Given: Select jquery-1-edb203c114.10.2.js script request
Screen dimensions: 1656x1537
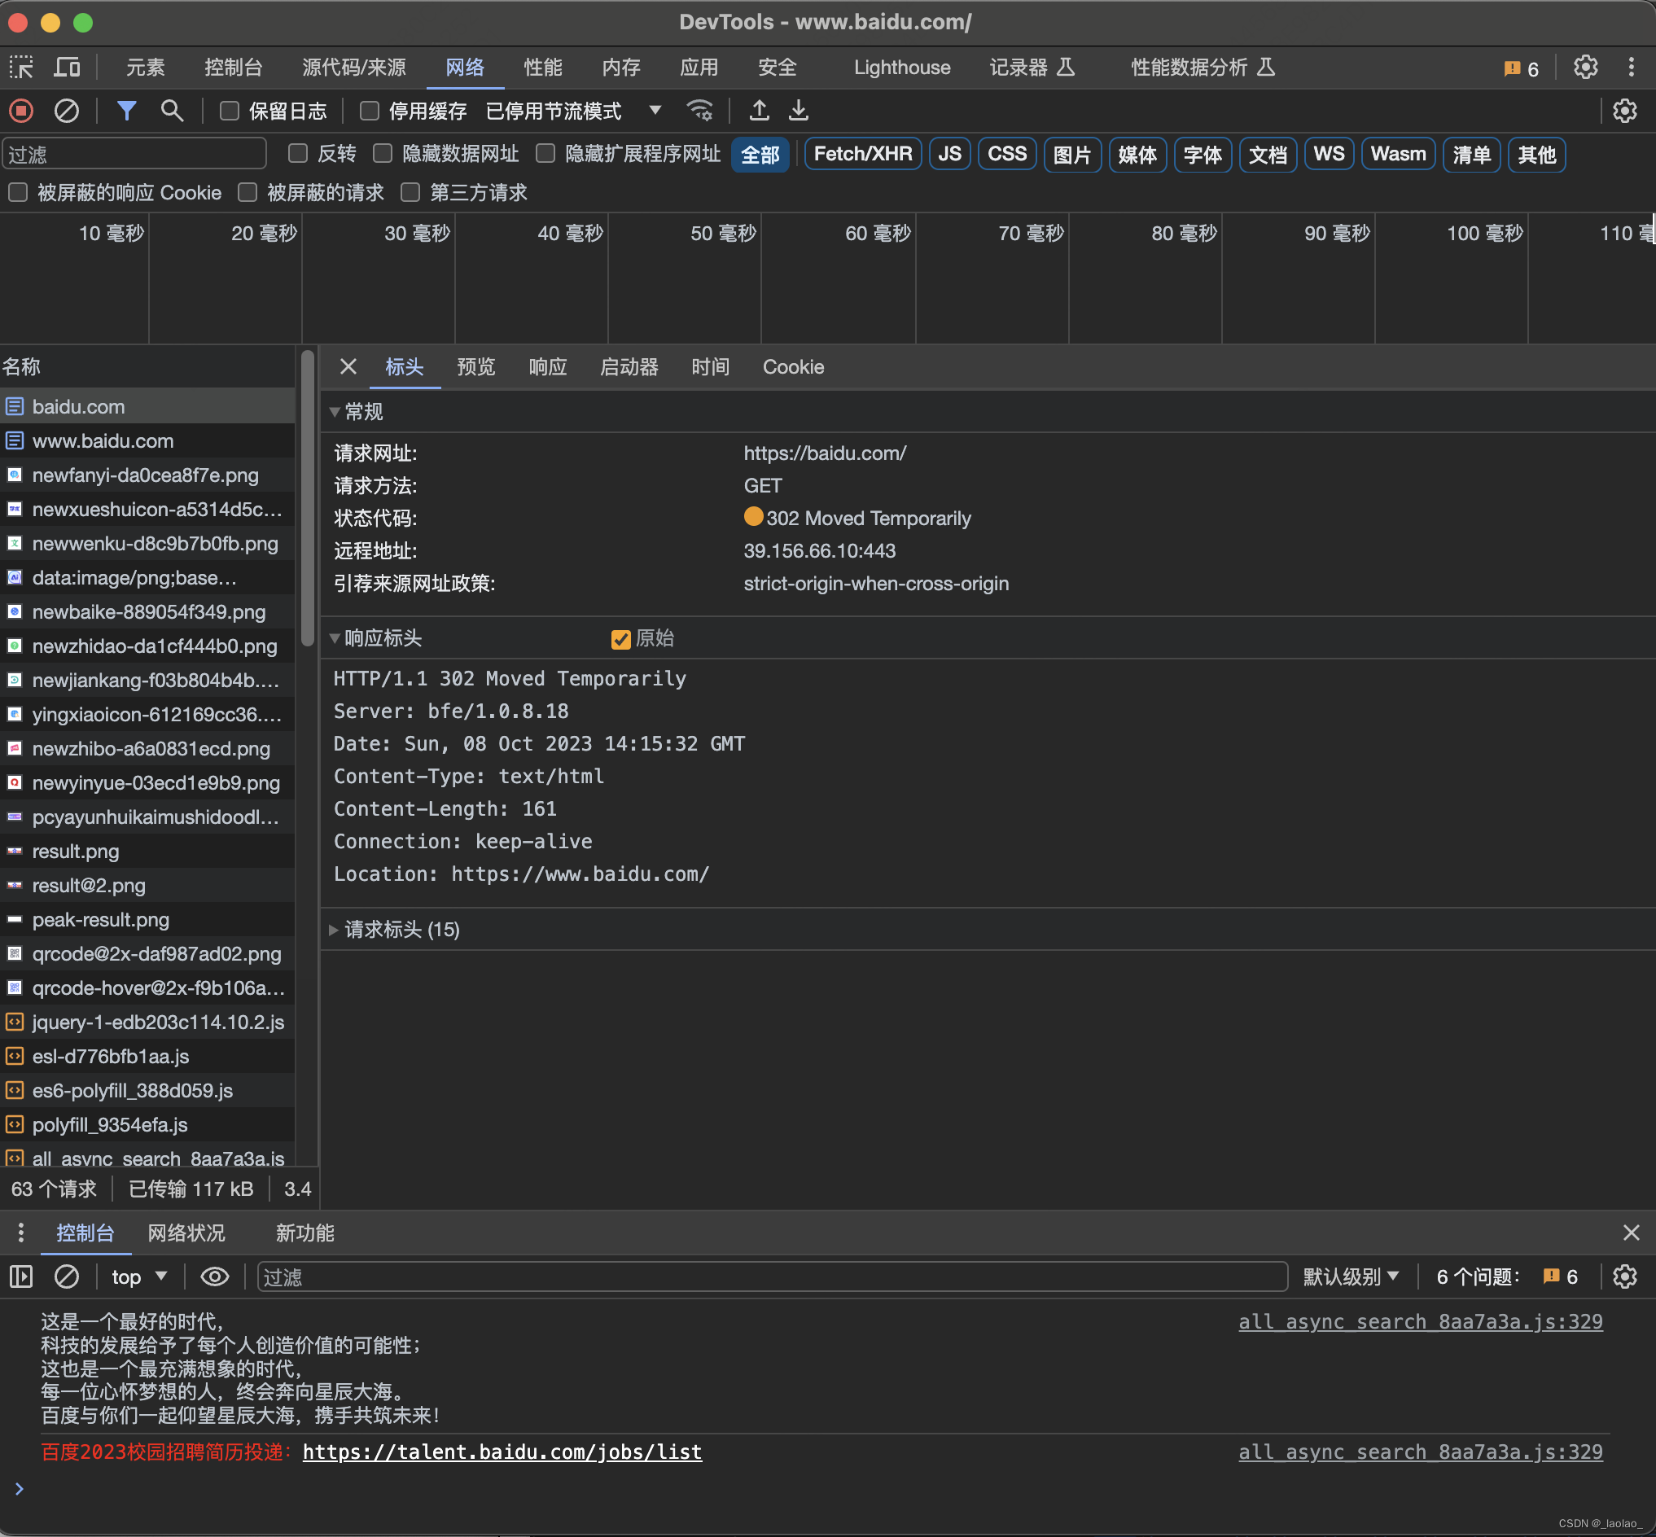Looking at the screenshot, I should pos(147,1022).
